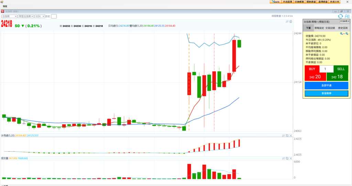This screenshot has width=352, height=186.
Task: Click the zoom-in magnifier in order panel
Action: [342, 34]
